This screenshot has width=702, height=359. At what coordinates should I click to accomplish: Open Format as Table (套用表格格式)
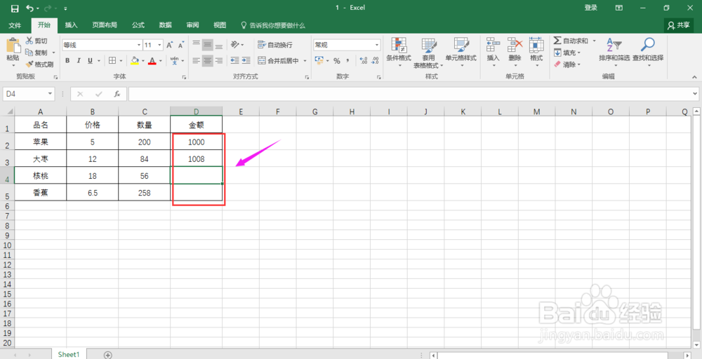coord(428,53)
